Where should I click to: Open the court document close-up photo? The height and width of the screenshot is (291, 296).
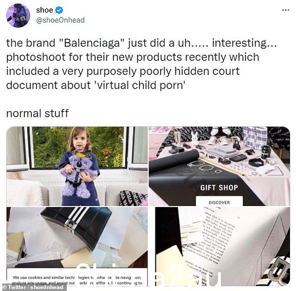[223, 247]
